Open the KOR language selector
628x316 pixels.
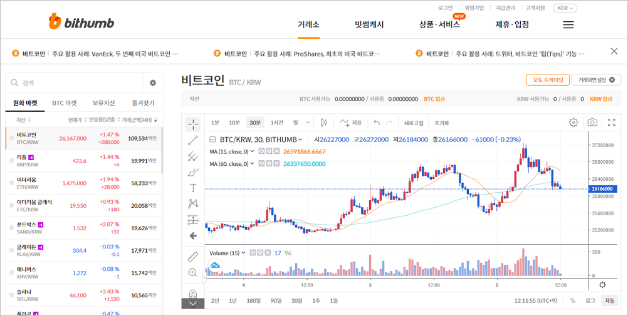pyautogui.click(x=565, y=8)
